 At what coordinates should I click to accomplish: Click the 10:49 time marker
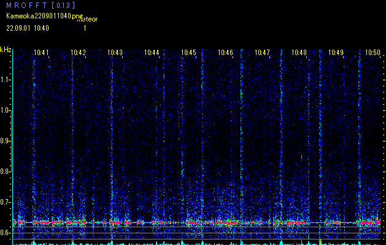click(336, 52)
